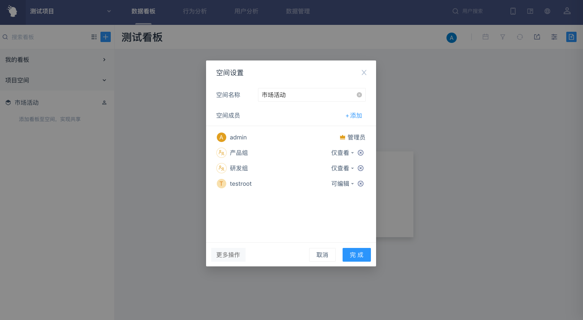
Task: Click the calendar date icon in toolbar
Action: click(x=486, y=37)
